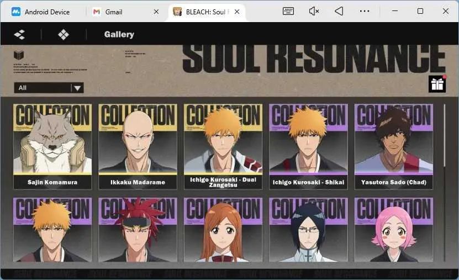Open Yasutora Sado (Chad) card
This screenshot has width=459, height=280.
394,146
